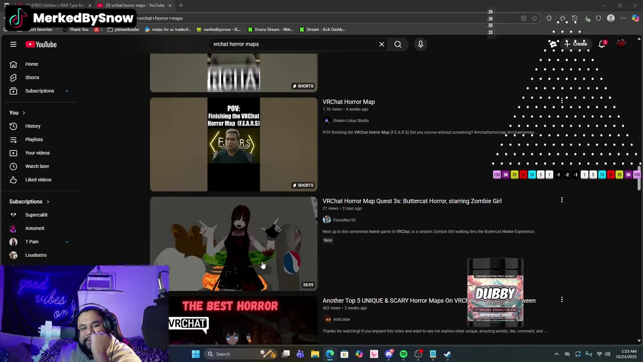Show hidden system tray icons
The height and width of the screenshot is (362, 643).
click(556, 354)
